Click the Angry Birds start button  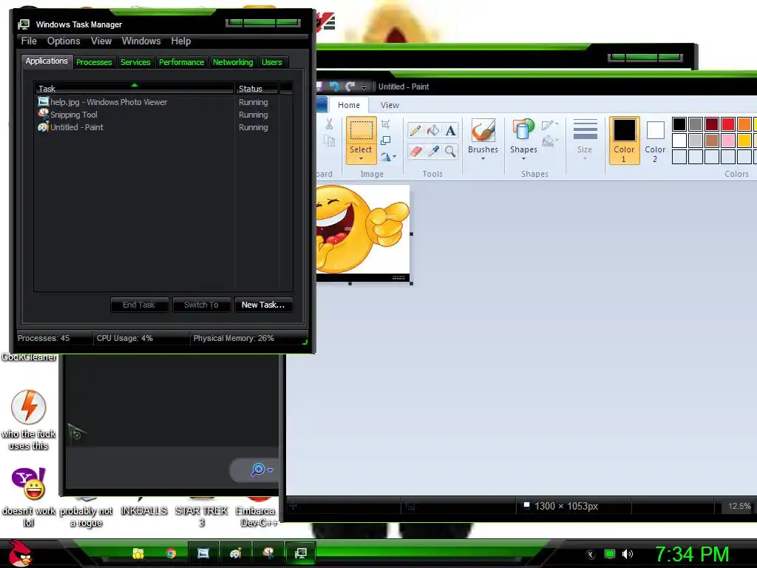pos(20,553)
